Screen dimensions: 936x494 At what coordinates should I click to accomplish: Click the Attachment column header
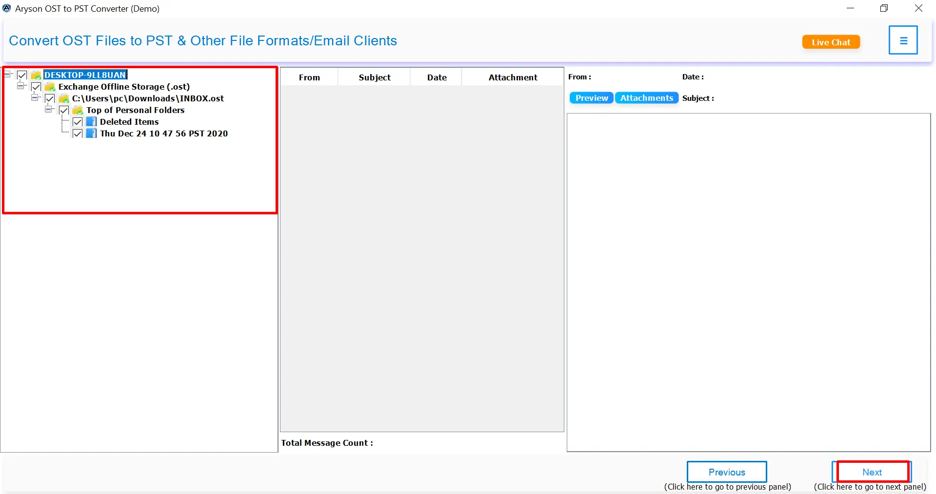[513, 77]
